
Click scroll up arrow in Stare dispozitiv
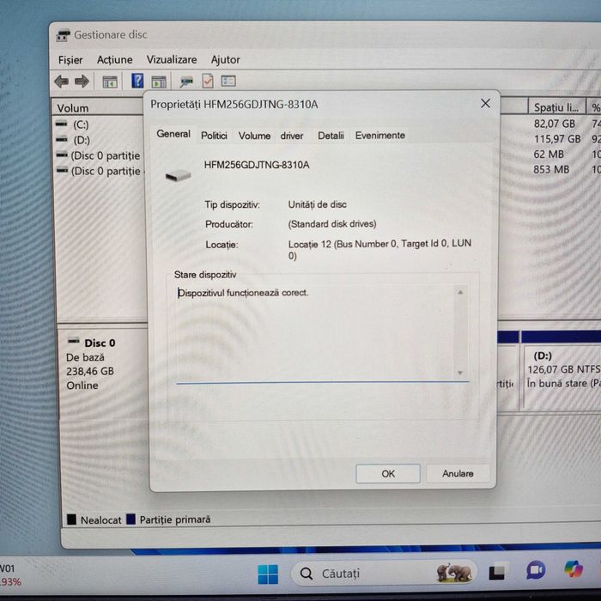pos(460,293)
